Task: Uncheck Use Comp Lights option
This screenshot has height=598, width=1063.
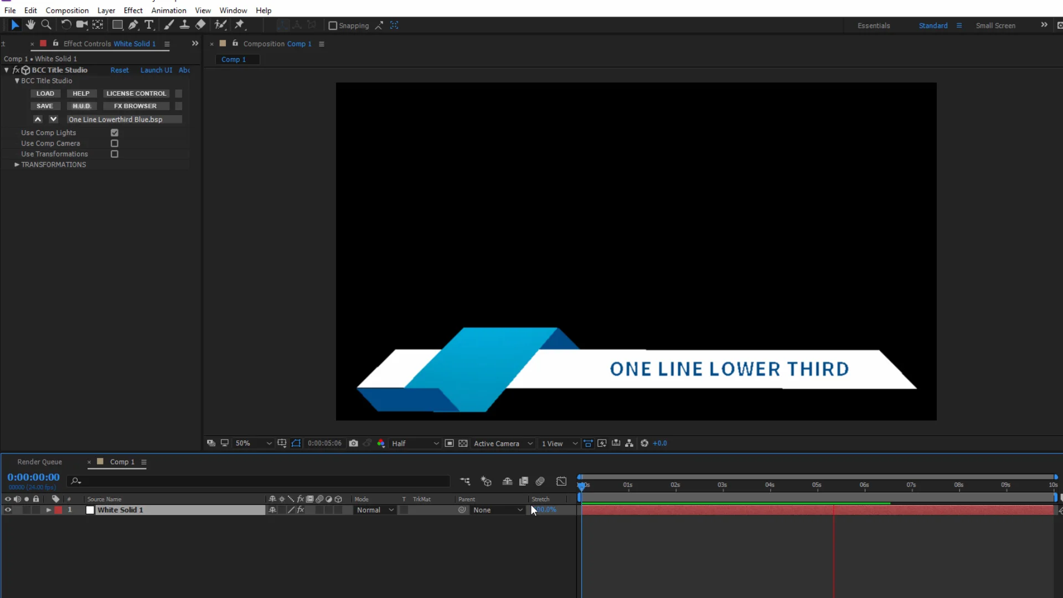Action: [x=115, y=132]
